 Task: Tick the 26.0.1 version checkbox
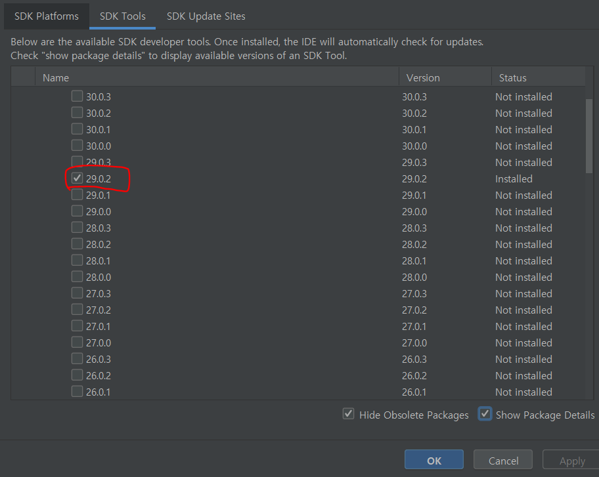77,392
